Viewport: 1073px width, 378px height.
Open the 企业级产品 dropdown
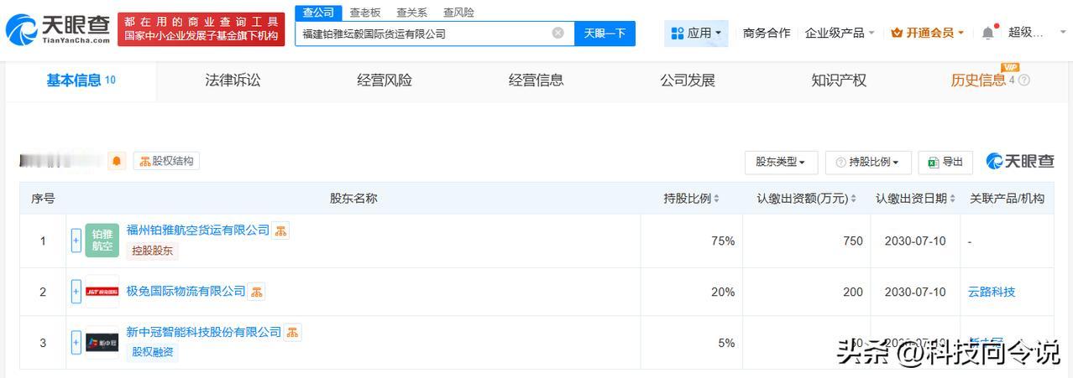pyautogui.click(x=840, y=33)
